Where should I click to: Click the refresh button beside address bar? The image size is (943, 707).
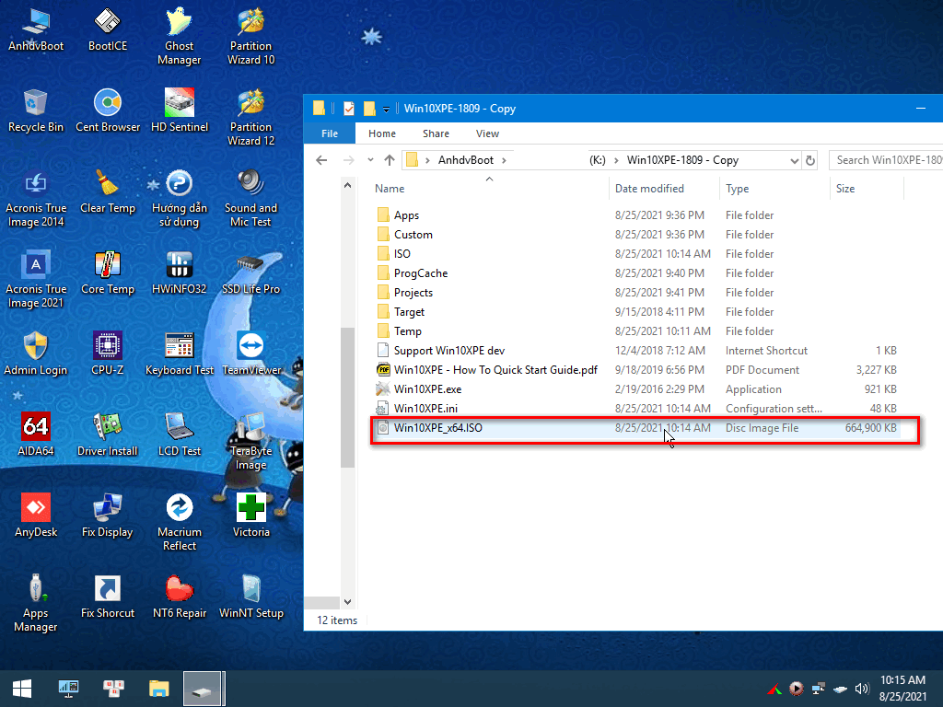810,160
